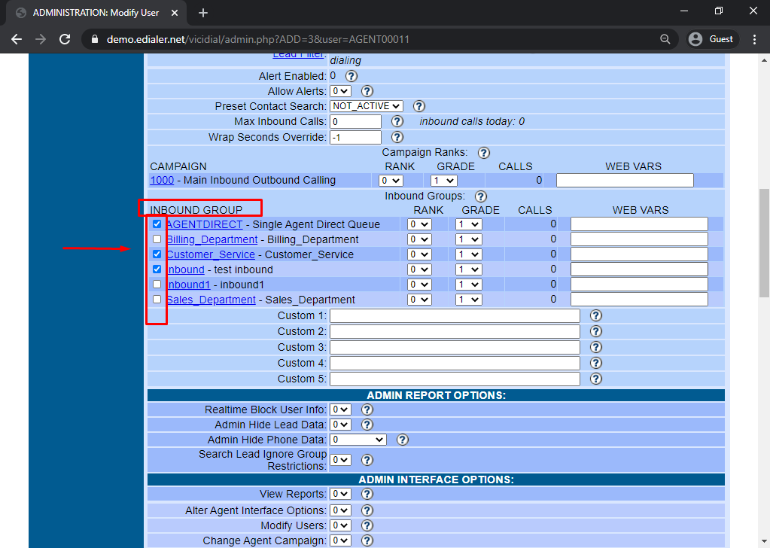This screenshot has width=770, height=548.
Task: Click help icon beside Custom 5
Action: click(595, 379)
